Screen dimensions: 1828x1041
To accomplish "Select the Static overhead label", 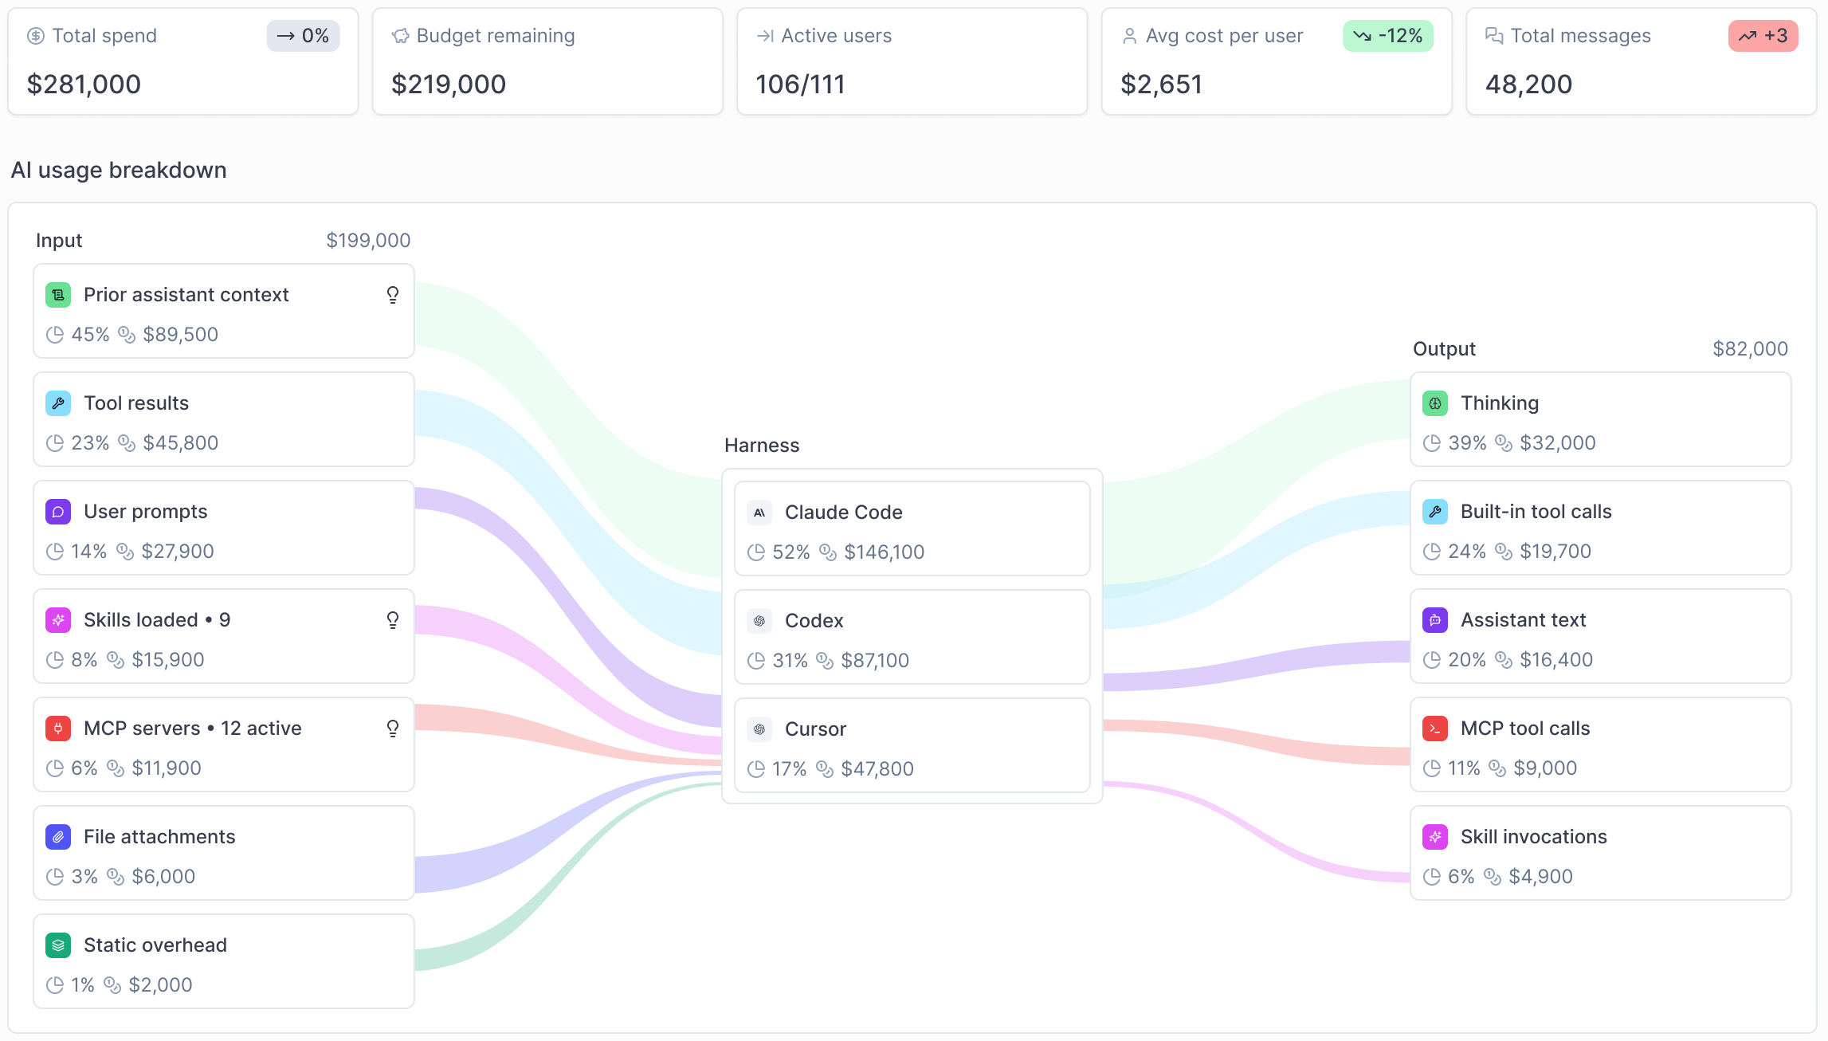I will [155, 945].
